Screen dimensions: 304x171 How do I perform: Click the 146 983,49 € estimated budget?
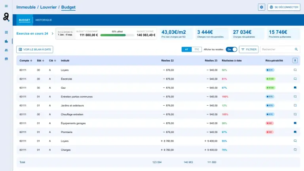tap(146, 35)
